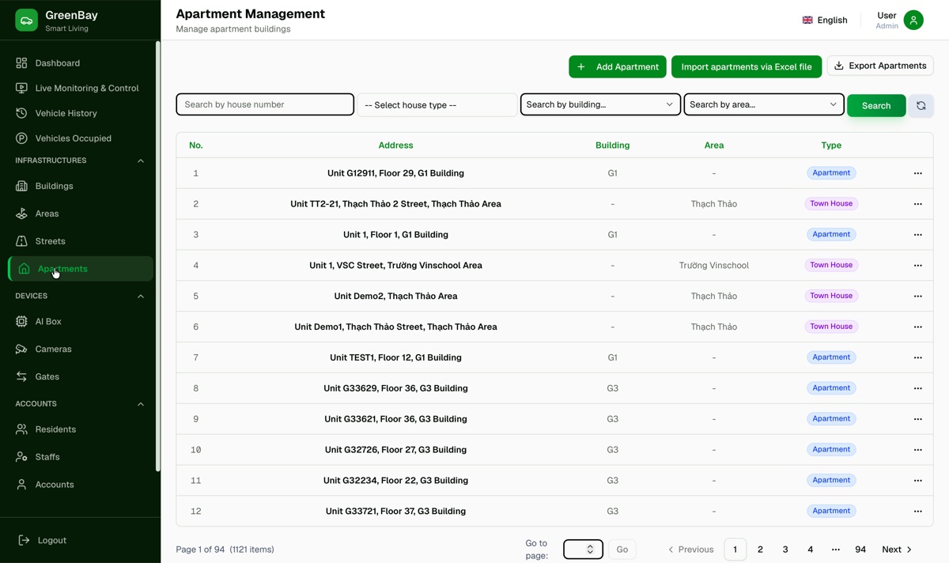Image resolution: width=949 pixels, height=563 pixels.
Task: Open the Search by area dropdown
Action: (x=763, y=104)
